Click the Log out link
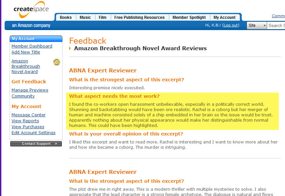This screenshot has width=285, height=196. pos(231,25)
